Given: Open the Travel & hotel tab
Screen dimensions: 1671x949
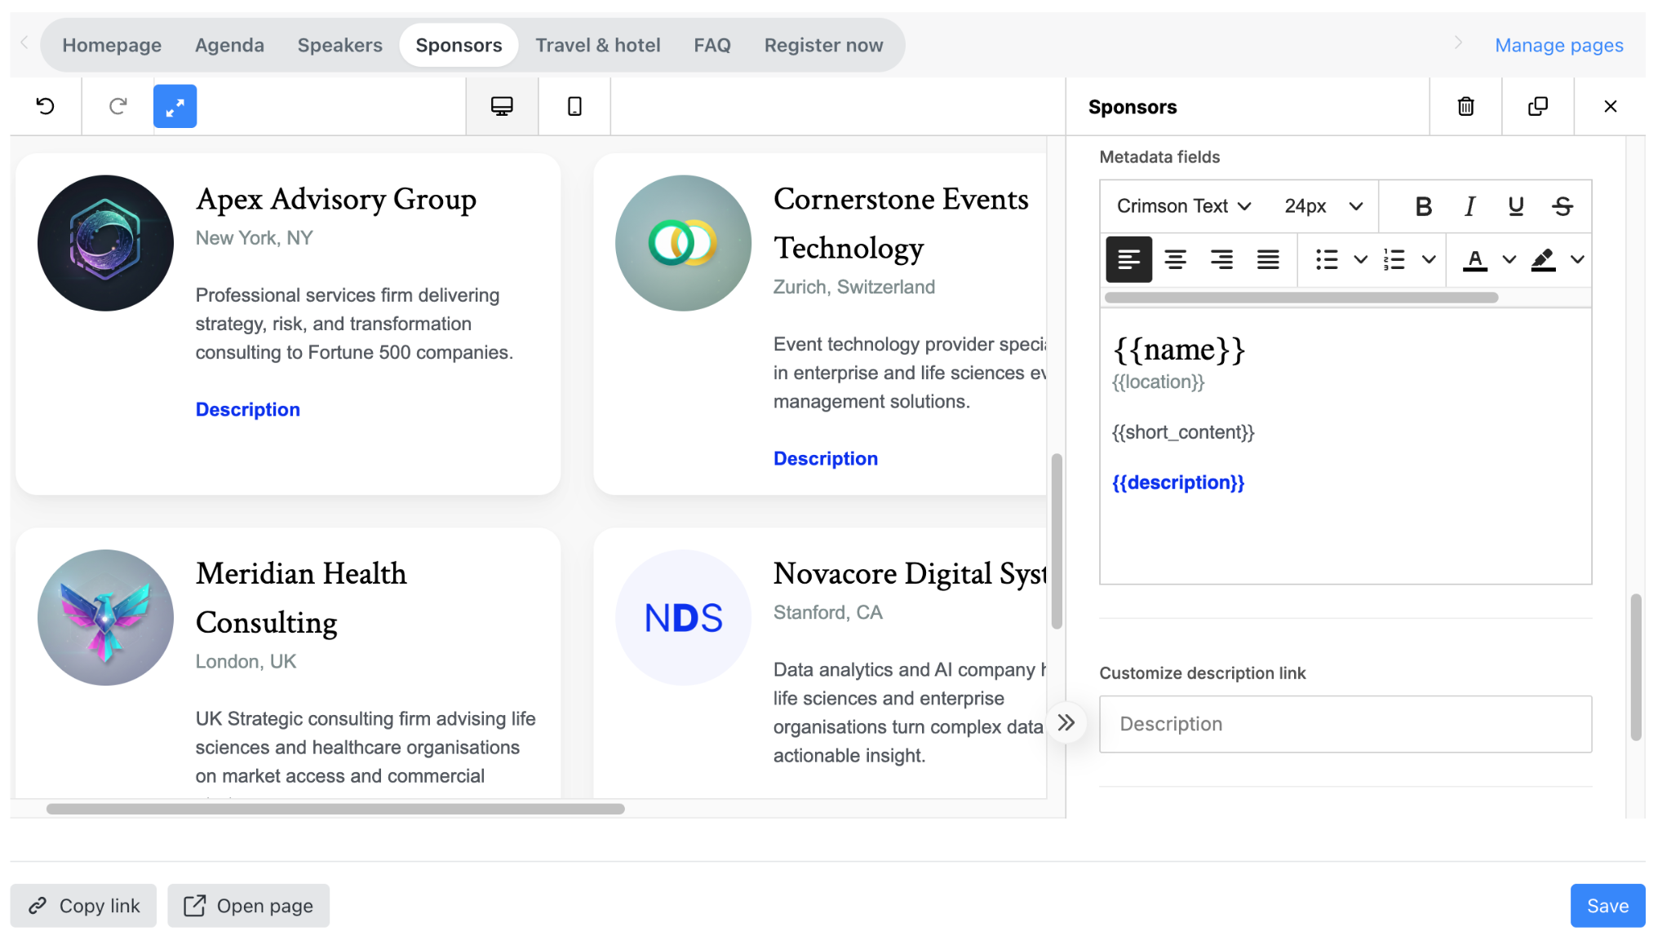Looking at the screenshot, I should point(598,45).
